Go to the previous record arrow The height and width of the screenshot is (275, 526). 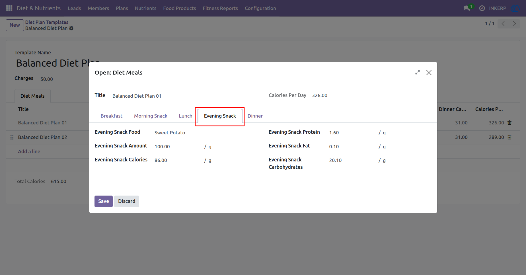pos(503,24)
